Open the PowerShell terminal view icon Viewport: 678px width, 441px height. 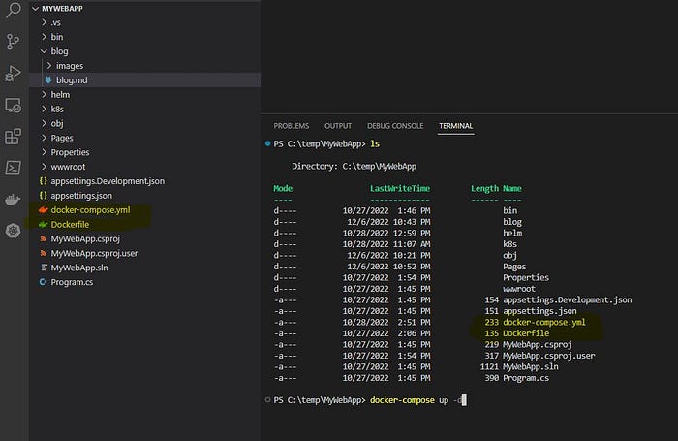(x=13, y=168)
